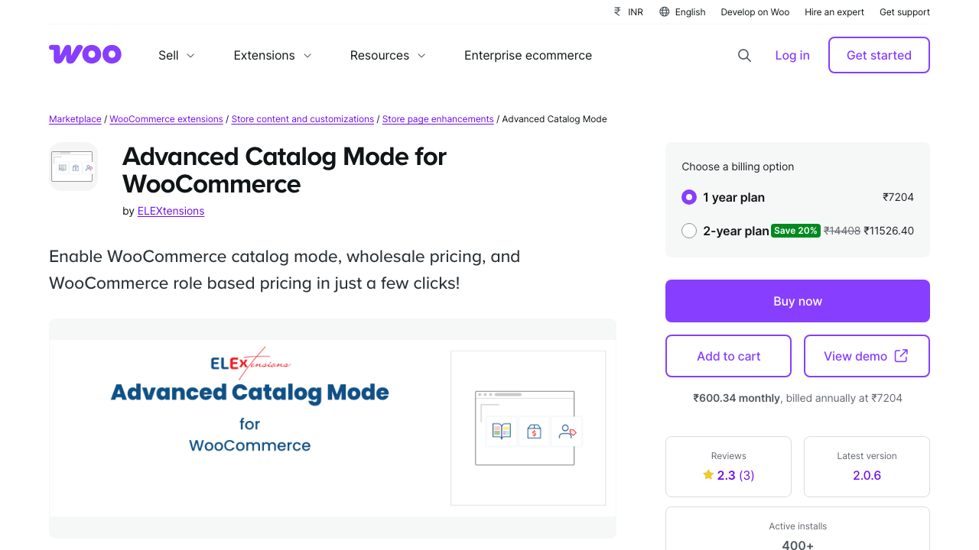Click the rupee currency icon beside INR
Image resolution: width=979 pixels, height=550 pixels.
click(616, 11)
